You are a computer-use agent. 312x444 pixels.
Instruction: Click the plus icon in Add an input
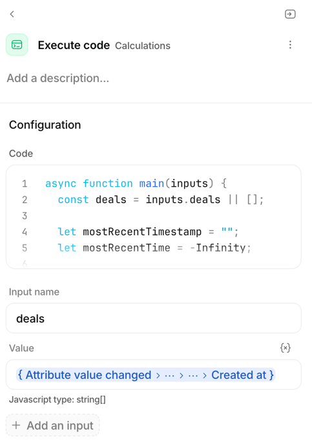(16, 425)
